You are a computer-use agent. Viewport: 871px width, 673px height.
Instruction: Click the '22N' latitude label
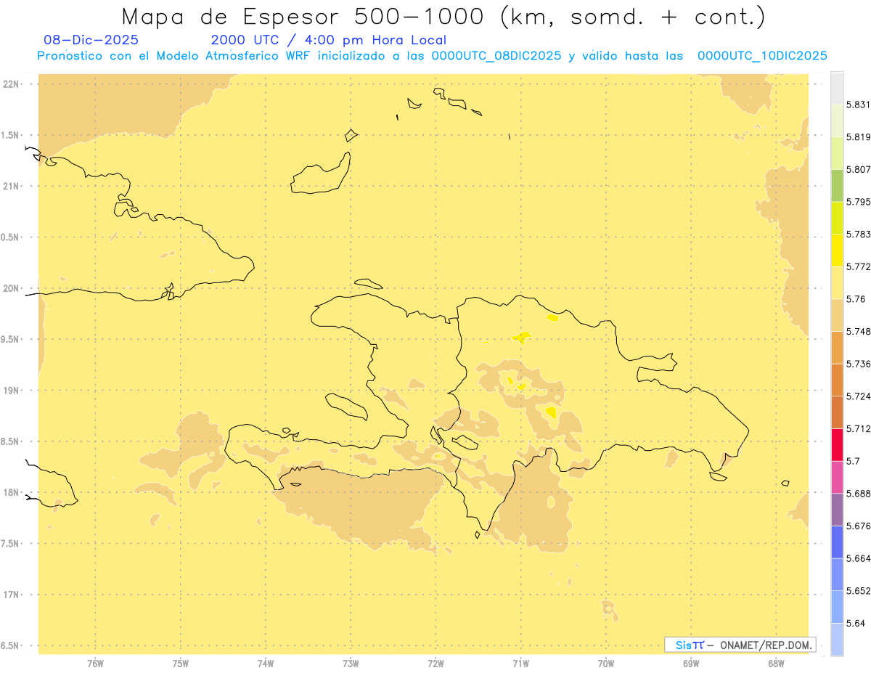click(12, 84)
